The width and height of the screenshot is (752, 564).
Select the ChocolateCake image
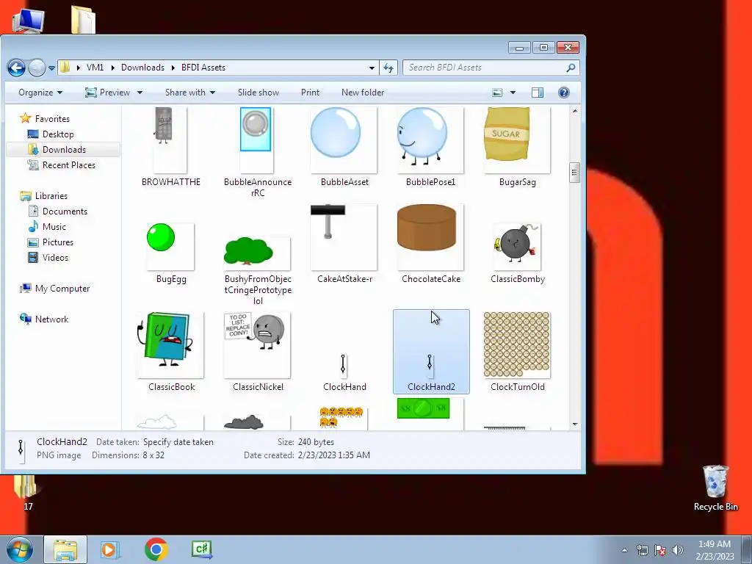point(430,244)
